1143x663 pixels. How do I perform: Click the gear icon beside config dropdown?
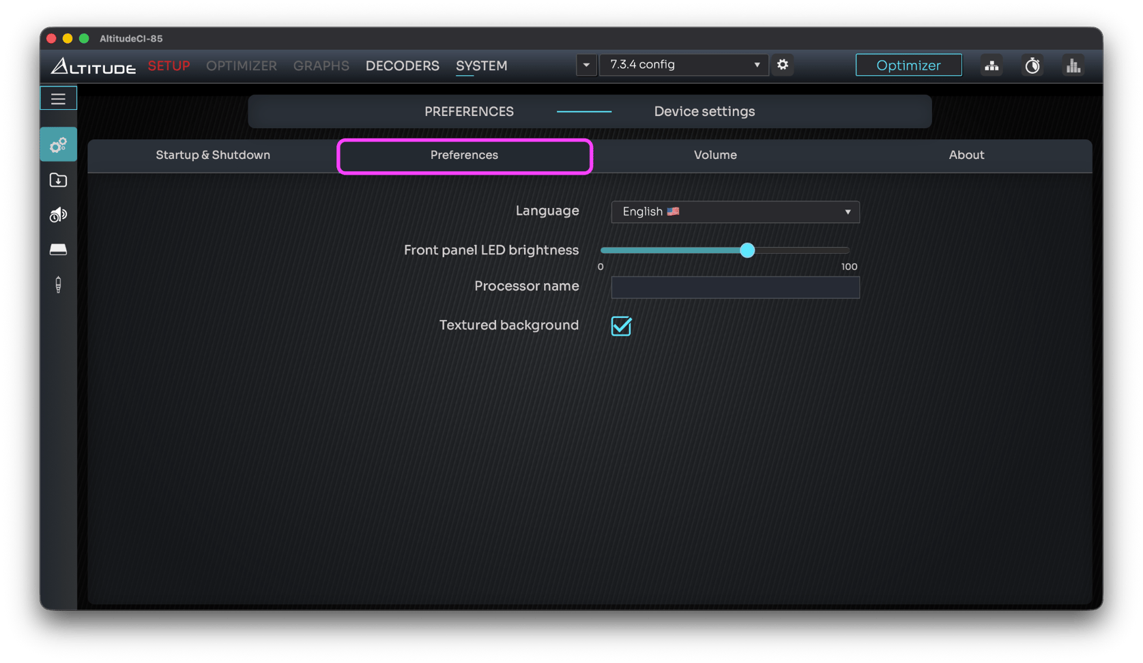click(783, 65)
